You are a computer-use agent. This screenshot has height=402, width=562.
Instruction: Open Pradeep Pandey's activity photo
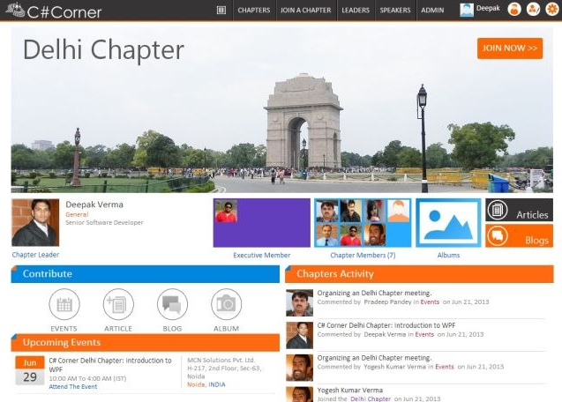coord(299,302)
